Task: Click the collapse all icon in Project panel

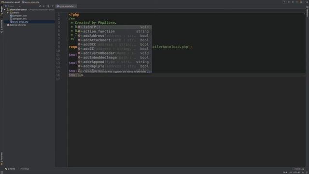Action: click(44, 6)
